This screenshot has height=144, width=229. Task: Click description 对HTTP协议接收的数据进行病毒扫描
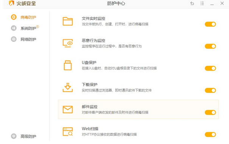pos(109,135)
